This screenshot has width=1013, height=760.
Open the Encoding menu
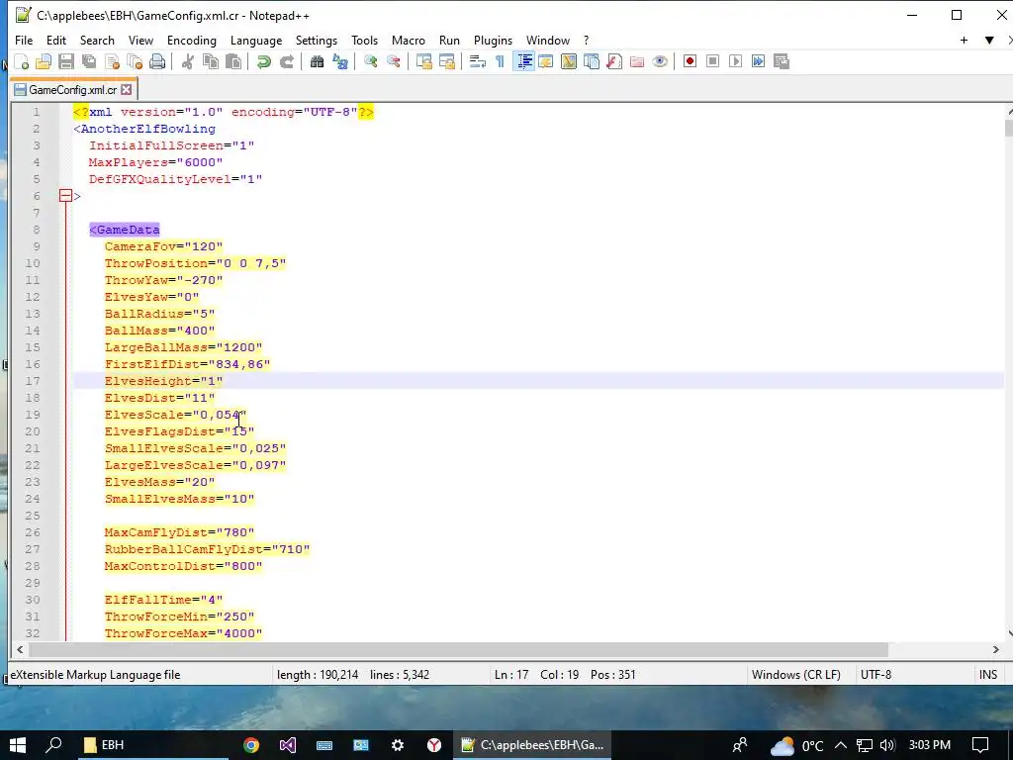click(x=192, y=40)
